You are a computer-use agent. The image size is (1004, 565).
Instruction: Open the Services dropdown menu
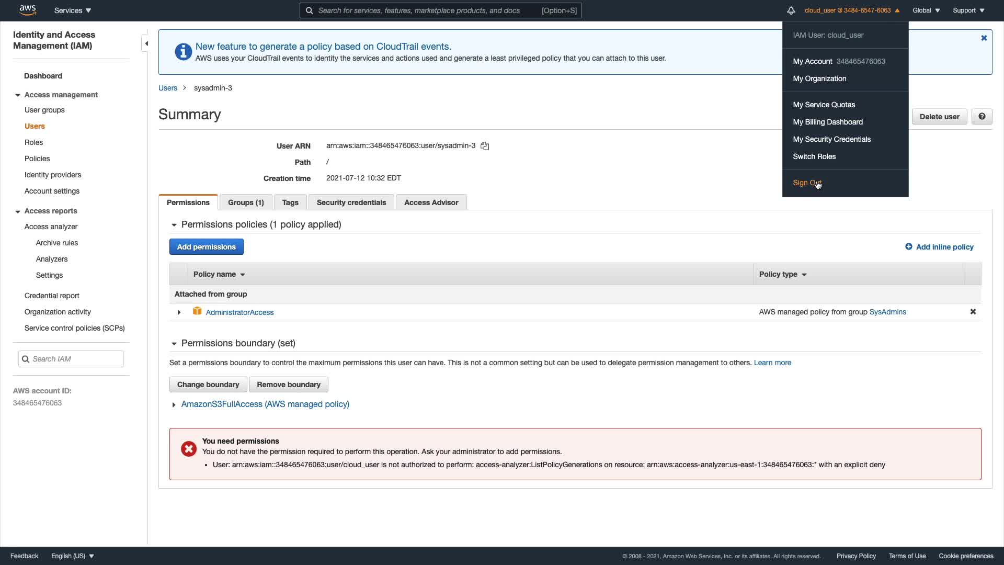[x=73, y=10]
